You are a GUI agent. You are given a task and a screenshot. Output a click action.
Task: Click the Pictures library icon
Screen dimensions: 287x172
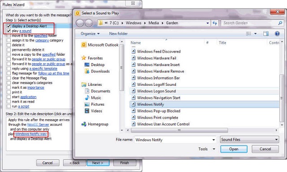(x=87, y=104)
